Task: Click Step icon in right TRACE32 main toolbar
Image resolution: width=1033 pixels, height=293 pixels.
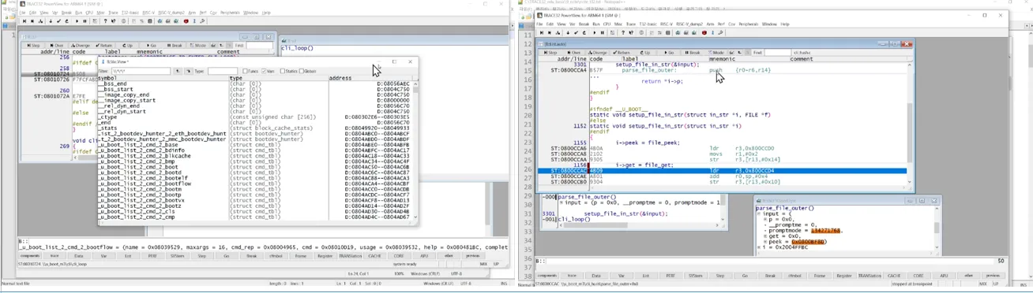Action: pyautogui.click(x=542, y=32)
